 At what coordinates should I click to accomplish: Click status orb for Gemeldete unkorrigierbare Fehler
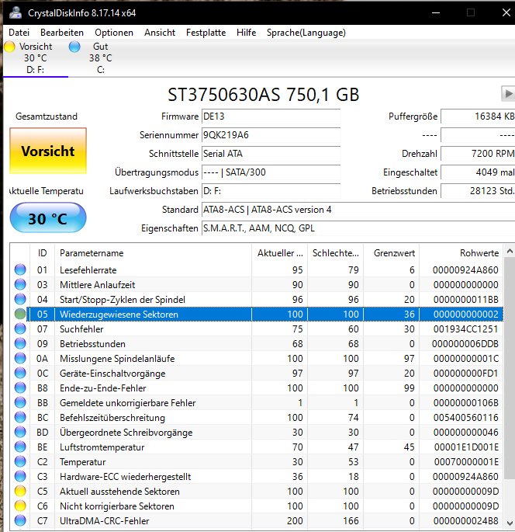click(x=20, y=402)
